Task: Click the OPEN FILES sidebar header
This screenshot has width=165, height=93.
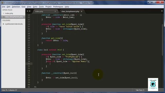Action: [7, 10]
